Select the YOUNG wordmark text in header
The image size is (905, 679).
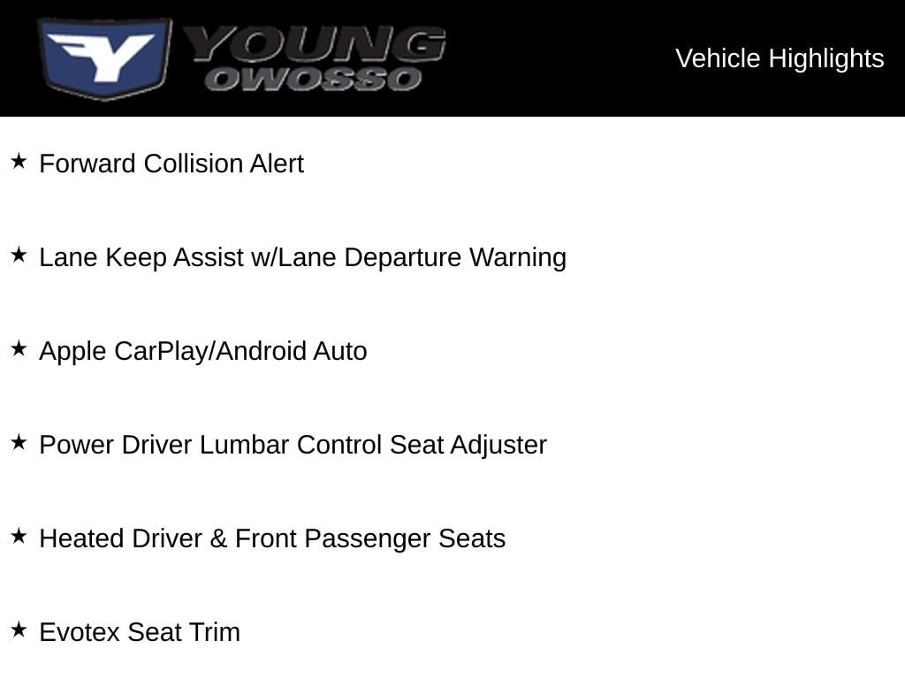pyautogui.click(x=315, y=44)
